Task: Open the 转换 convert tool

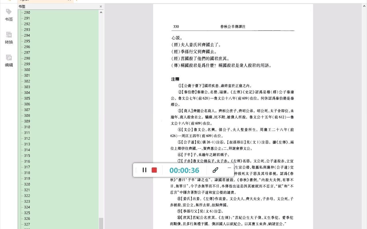Action: [9, 38]
